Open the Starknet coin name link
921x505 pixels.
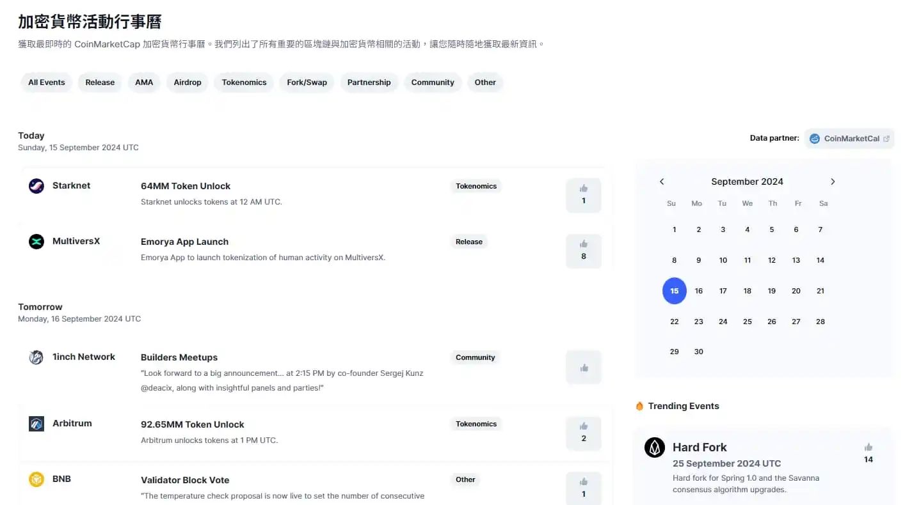(71, 185)
